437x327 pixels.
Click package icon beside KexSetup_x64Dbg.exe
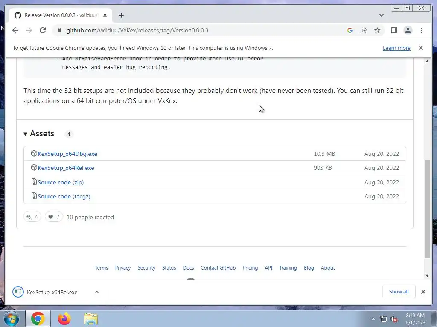tap(34, 153)
